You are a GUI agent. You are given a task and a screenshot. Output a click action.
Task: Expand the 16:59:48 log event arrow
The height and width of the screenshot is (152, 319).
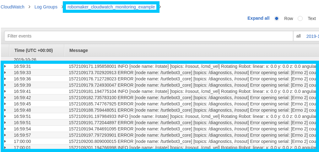pos(5,110)
